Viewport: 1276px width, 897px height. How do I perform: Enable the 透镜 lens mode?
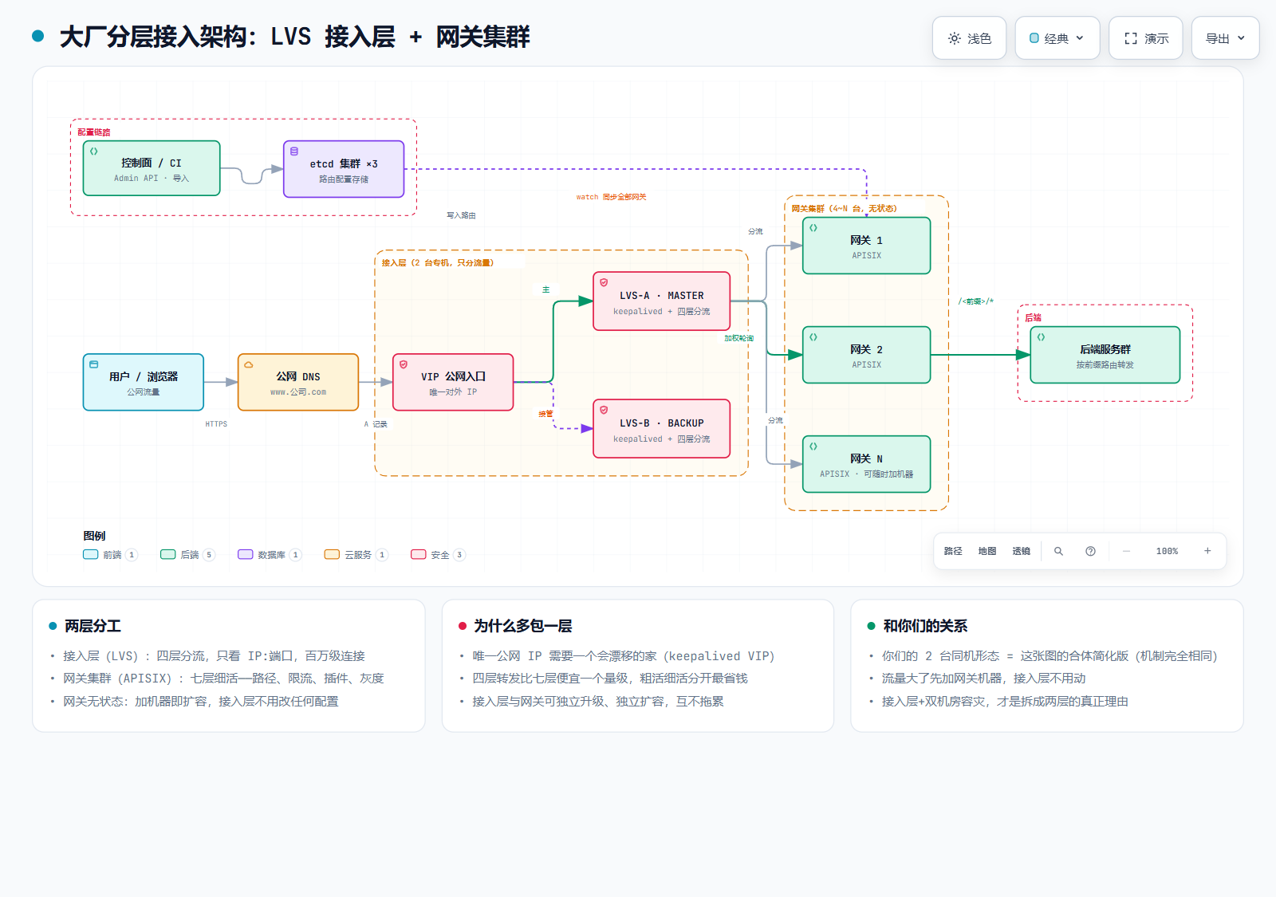(1022, 551)
